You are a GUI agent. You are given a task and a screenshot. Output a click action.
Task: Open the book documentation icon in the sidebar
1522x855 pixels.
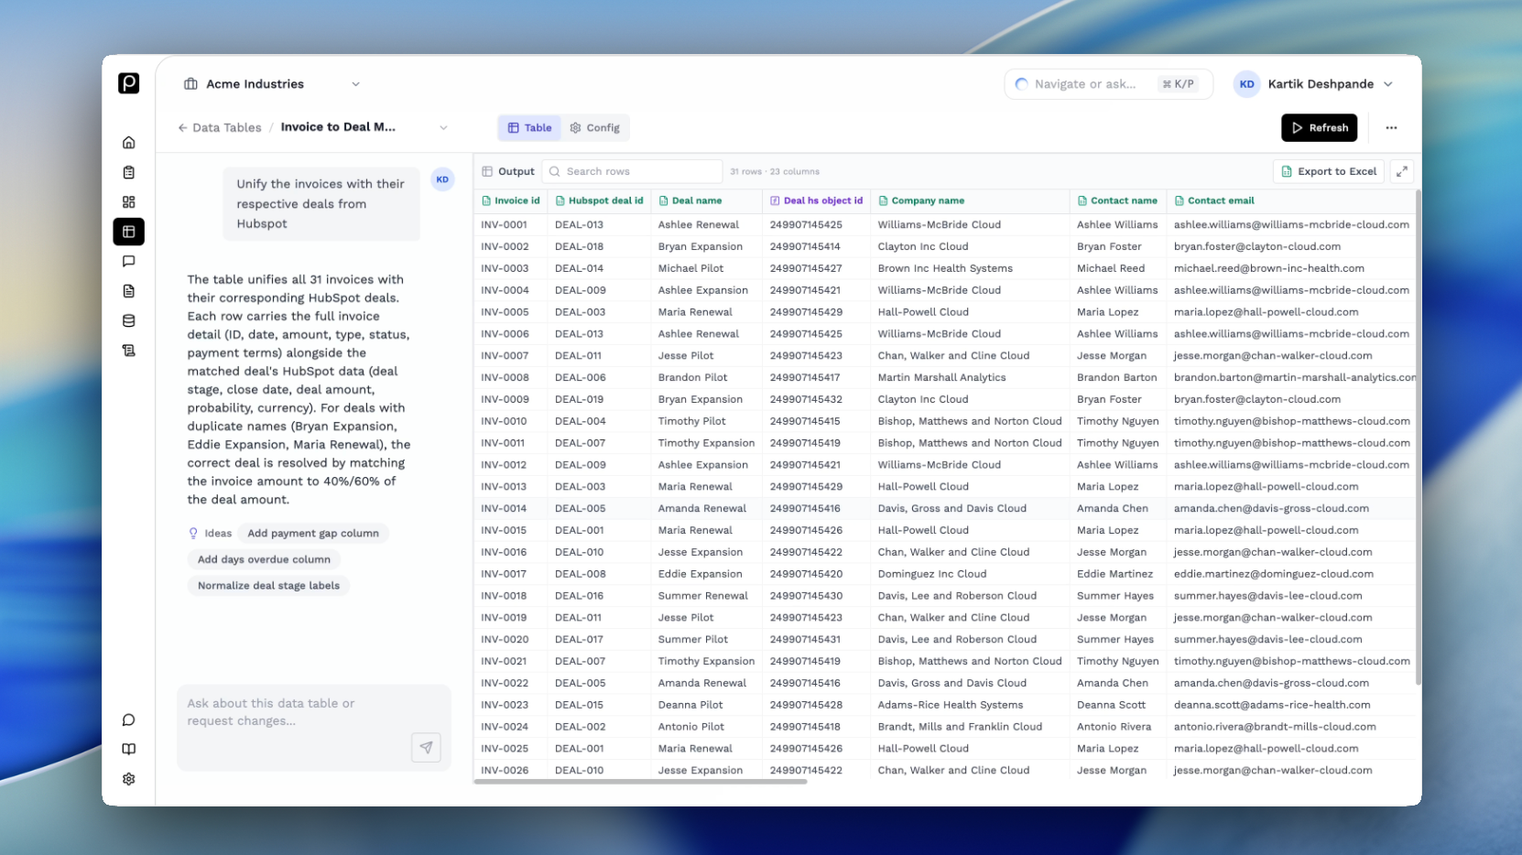(129, 749)
